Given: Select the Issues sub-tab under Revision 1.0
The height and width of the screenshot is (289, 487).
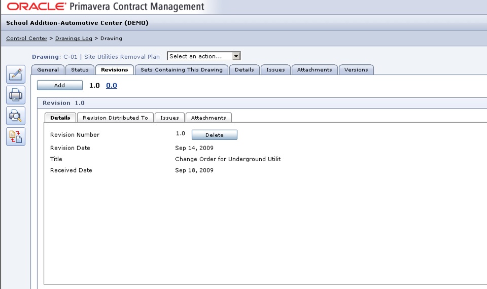Looking at the screenshot, I should pos(169,118).
